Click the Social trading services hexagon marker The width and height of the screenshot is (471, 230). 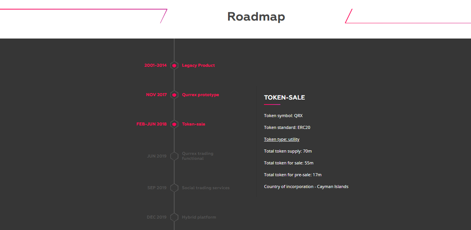[x=174, y=188]
